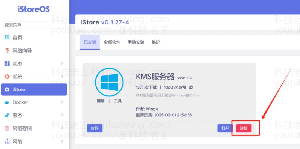Click the network wizard globe icon

pyautogui.click(x=7, y=50)
